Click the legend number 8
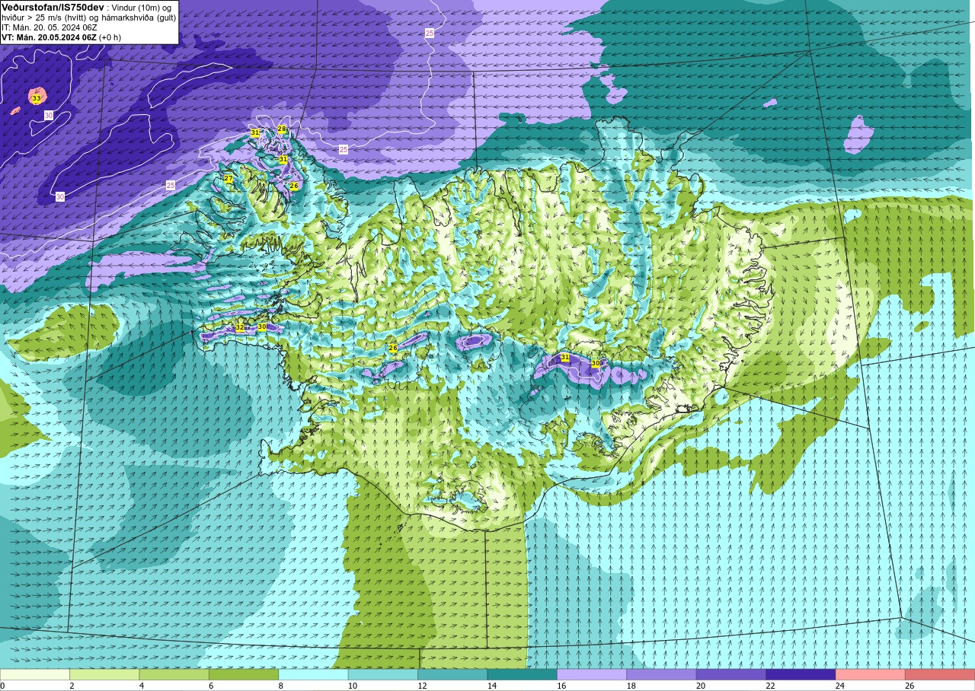 tap(280, 686)
